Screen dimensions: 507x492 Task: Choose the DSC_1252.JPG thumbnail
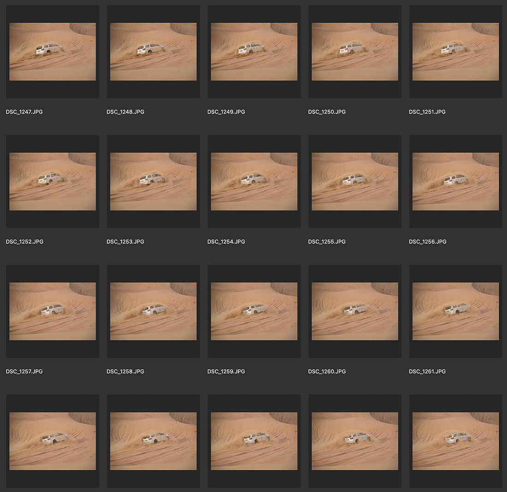click(53, 182)
